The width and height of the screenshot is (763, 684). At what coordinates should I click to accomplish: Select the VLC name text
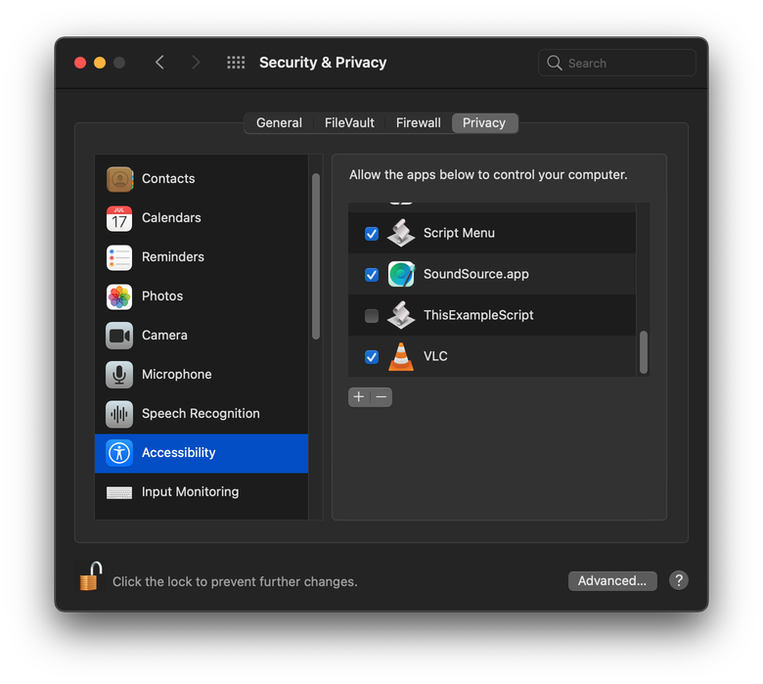(x=435, y=356)
